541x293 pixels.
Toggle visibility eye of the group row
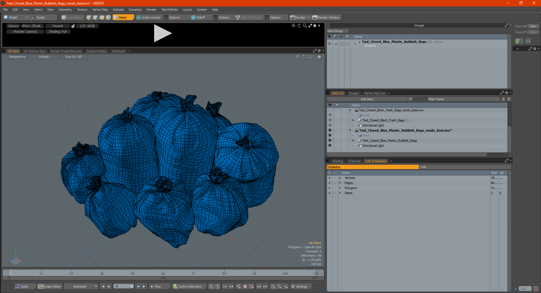(329, 44)
